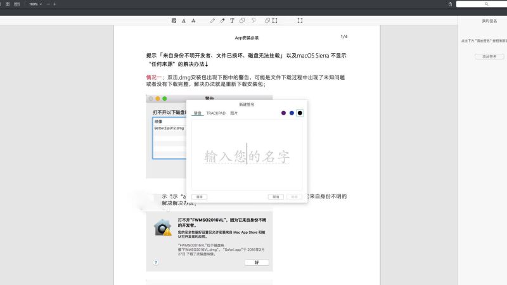Select the strikethrough text tool
Image resolution: width=507 pixels, height=285 pixels.
pos(193,21)
